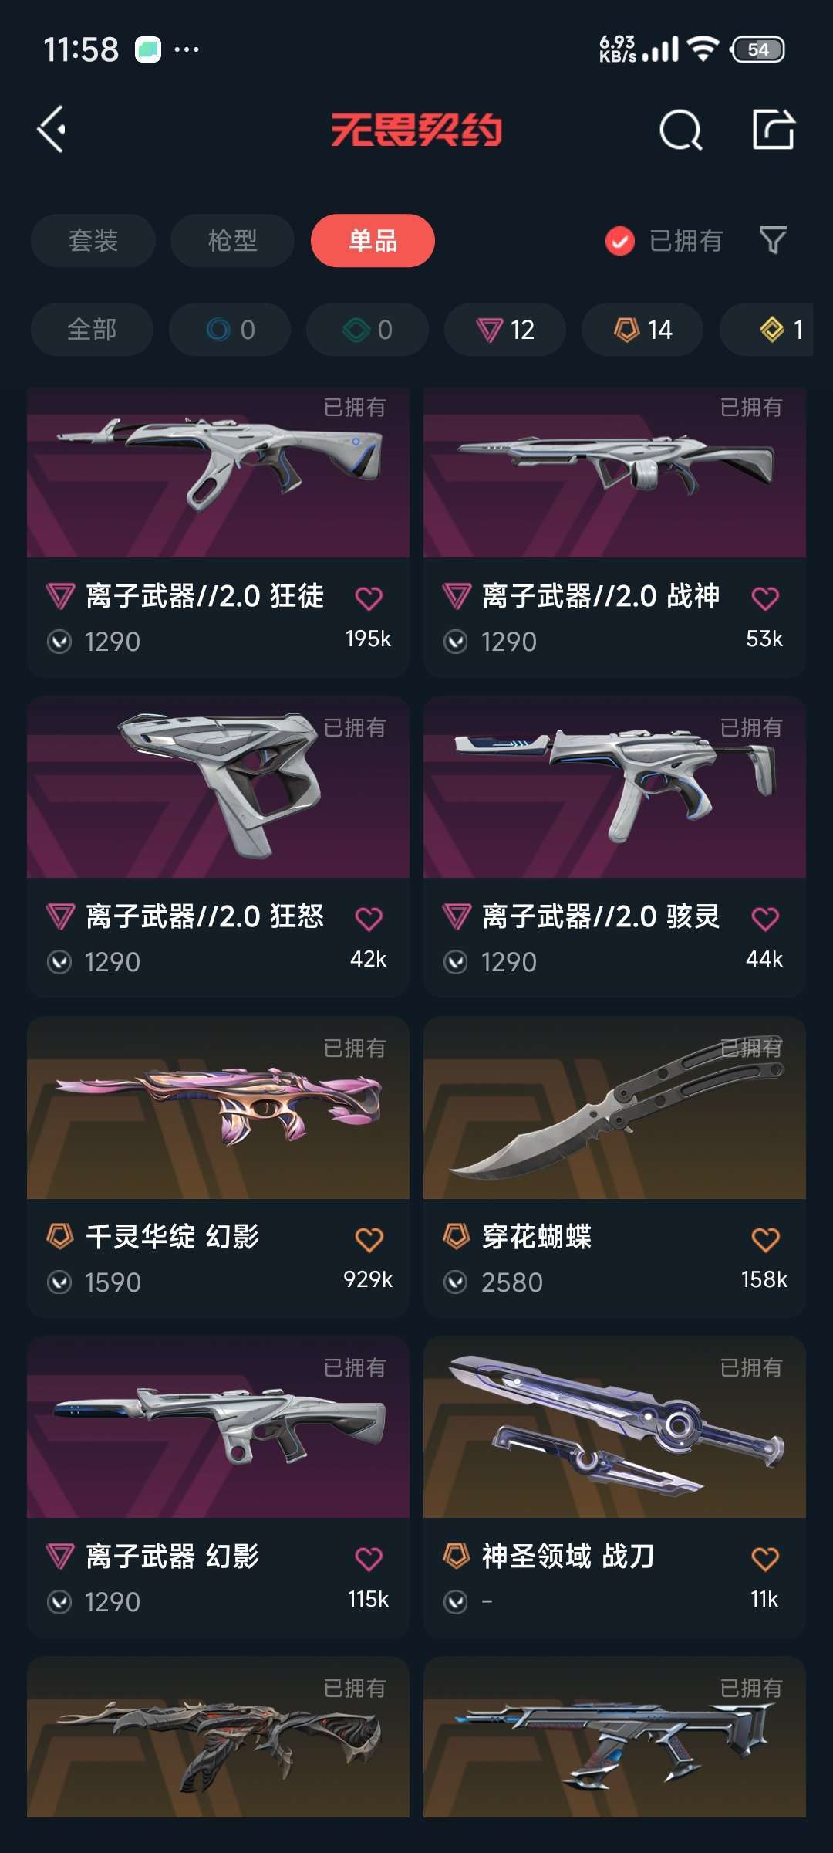Like 千灵华绽 幻影 heart icon
Image resolution: width=833 pixels, height=1853 pixels.
coord(369,1239)
